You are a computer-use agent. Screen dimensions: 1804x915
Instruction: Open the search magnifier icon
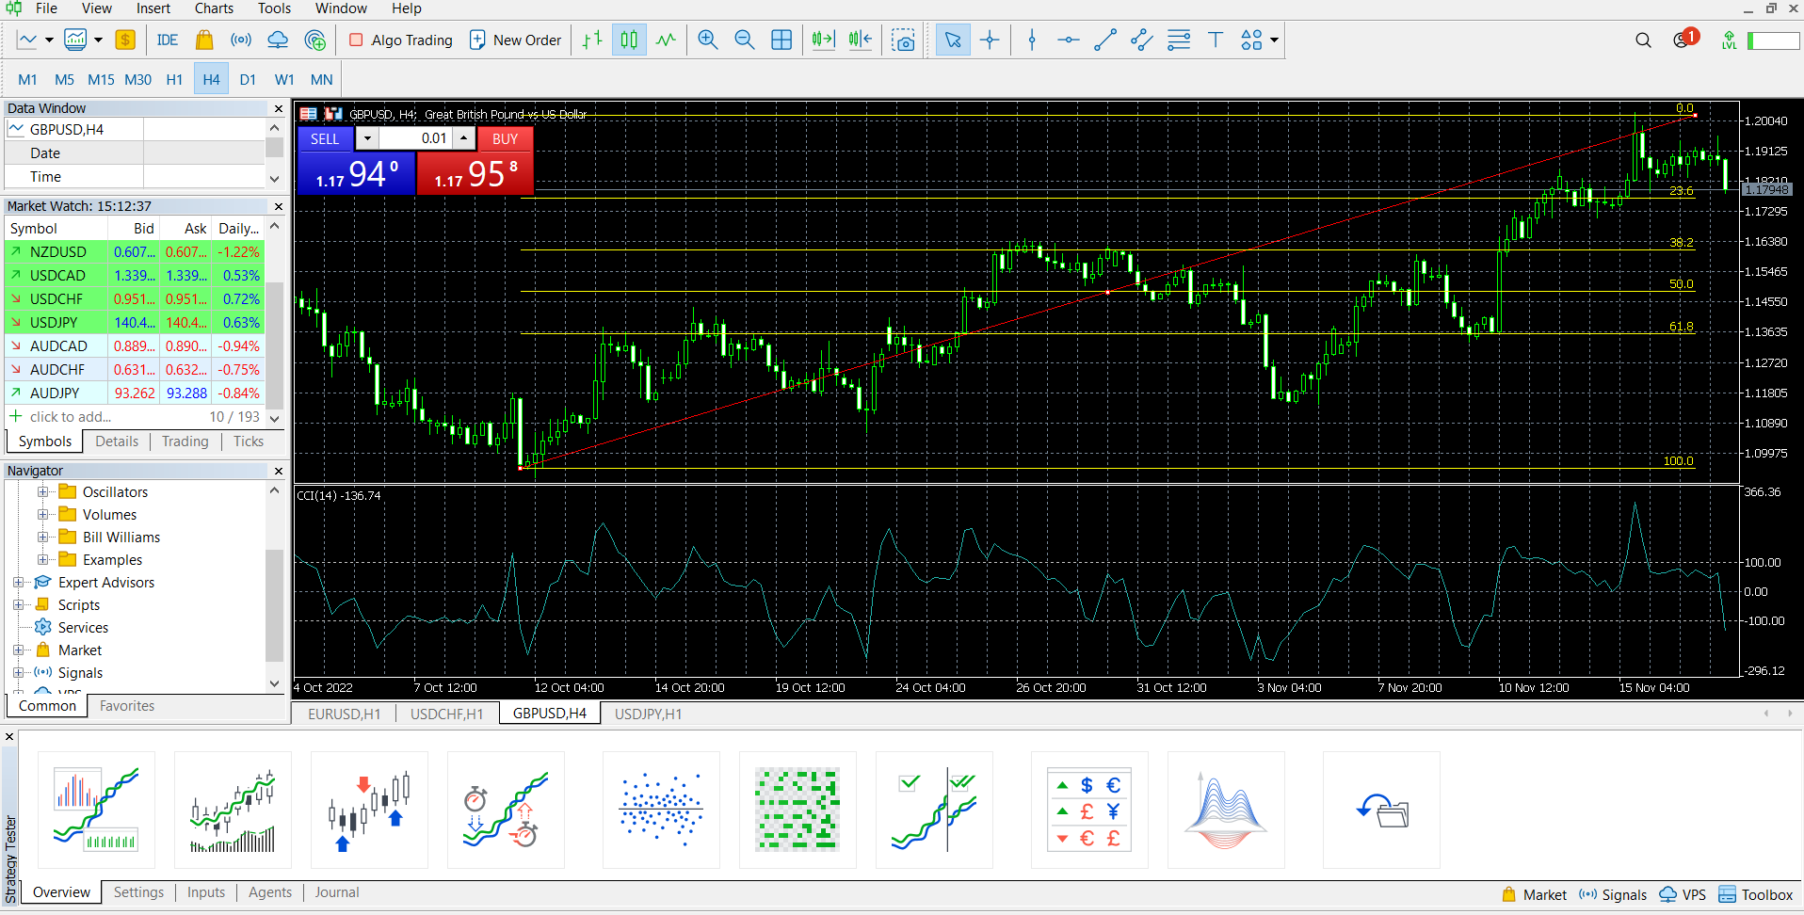point(1643,40)
